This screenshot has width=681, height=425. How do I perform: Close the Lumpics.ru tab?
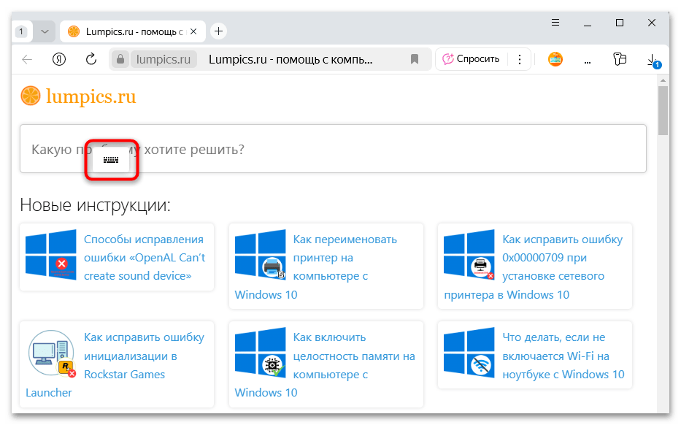point(193,31)
